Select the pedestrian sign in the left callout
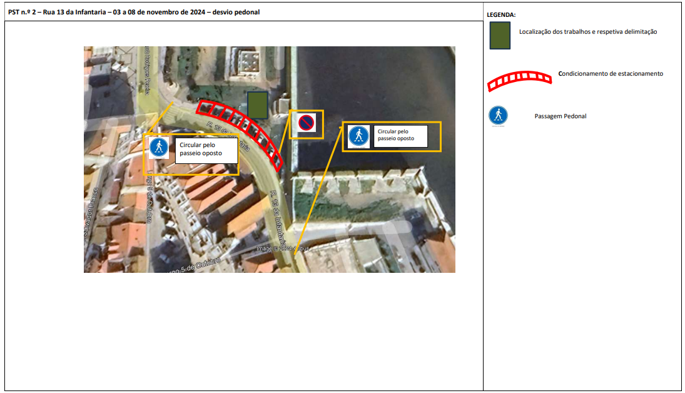The height and width of the screenshot is (393, 685). click(x=159, y=147)
